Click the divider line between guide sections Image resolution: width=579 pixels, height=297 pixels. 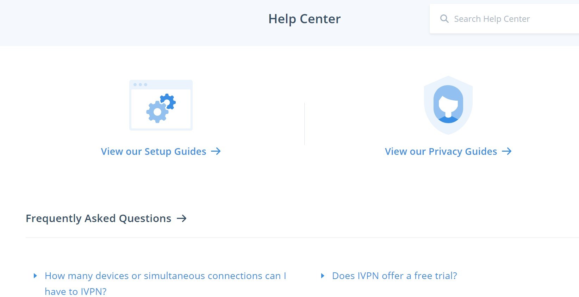pos(305,123)
